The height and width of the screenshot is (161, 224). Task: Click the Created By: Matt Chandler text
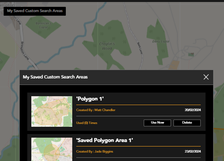(x=96, y=110)
